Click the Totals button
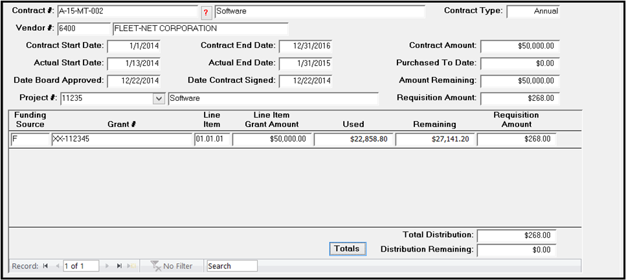 point(348,249)
